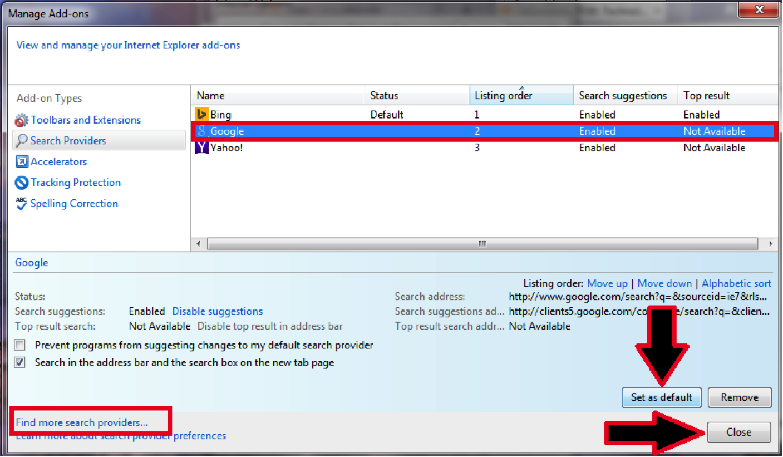Click Not Available cell in Yahoo! row
Image resolution: width=783 pixels, height=457 pixels.
tap(715, 148)
